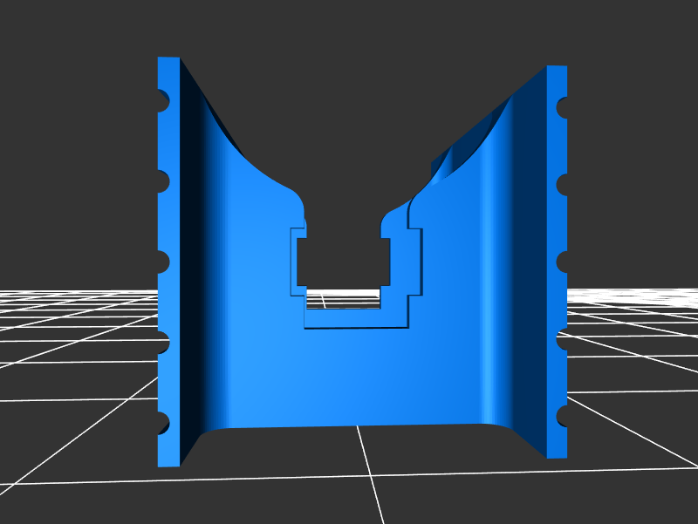Image resolution: width=698 pixels, height=524 pixels.
Task: Click the top notch on the left flange
Action: coord(162,103)
